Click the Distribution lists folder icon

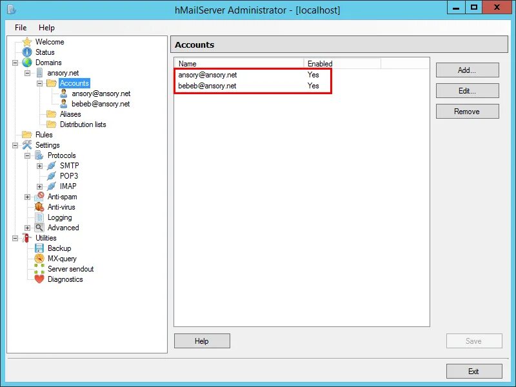(52, 124)
